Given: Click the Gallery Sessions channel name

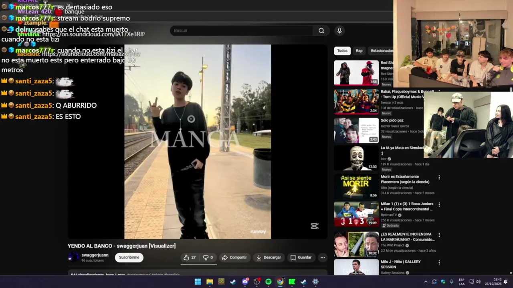Looking at the screenshot, I should coord(393,273).
